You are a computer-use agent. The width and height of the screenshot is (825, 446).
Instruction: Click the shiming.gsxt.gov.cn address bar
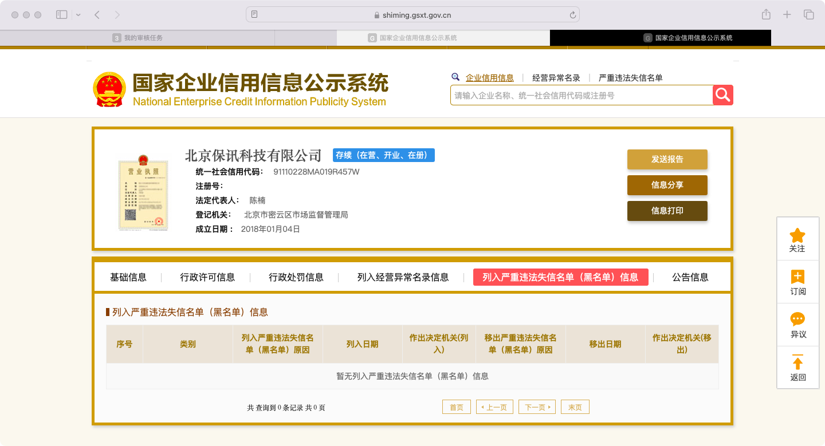click(x=412, y=15)
